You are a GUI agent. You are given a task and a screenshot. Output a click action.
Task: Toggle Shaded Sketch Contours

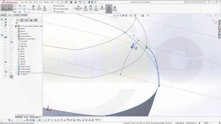(x=109, y=9)
